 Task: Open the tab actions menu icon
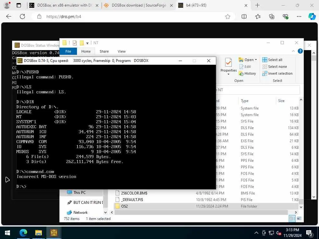tap(18, 5)
